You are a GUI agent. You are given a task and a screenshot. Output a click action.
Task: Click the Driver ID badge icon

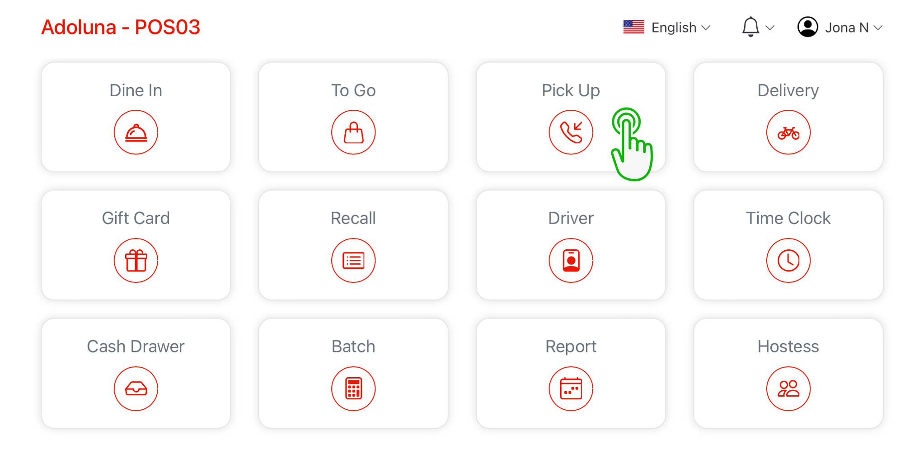pyautogui.click(x=571, y=260)
